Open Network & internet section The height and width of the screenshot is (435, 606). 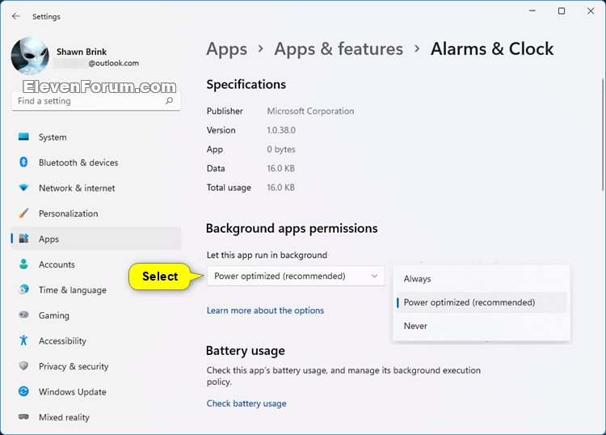(x=96, y=188)
